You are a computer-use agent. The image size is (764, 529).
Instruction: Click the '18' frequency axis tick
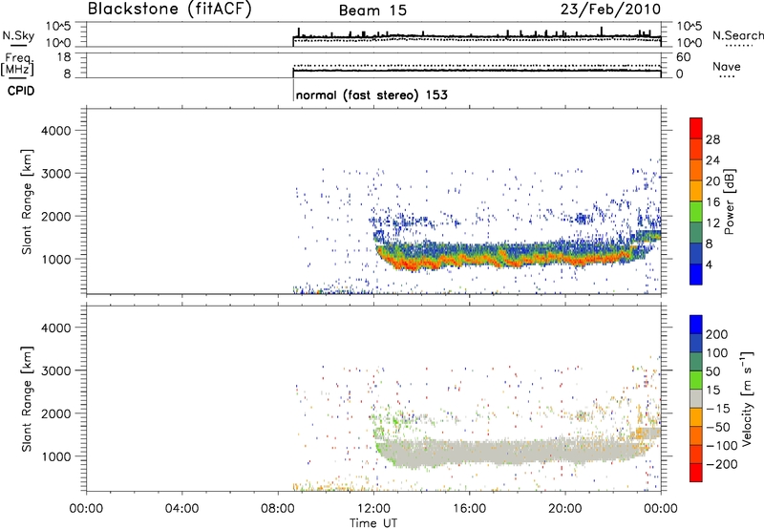pos(65,57)
